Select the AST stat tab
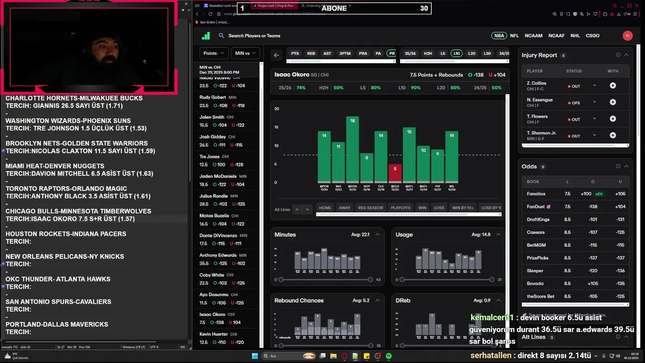 pos(327,53)
